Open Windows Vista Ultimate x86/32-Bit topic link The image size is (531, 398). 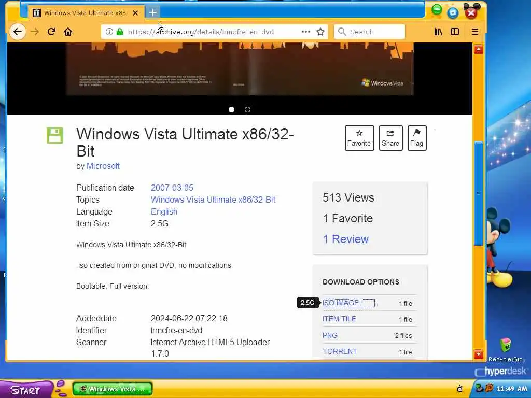(x=213, y=200)
